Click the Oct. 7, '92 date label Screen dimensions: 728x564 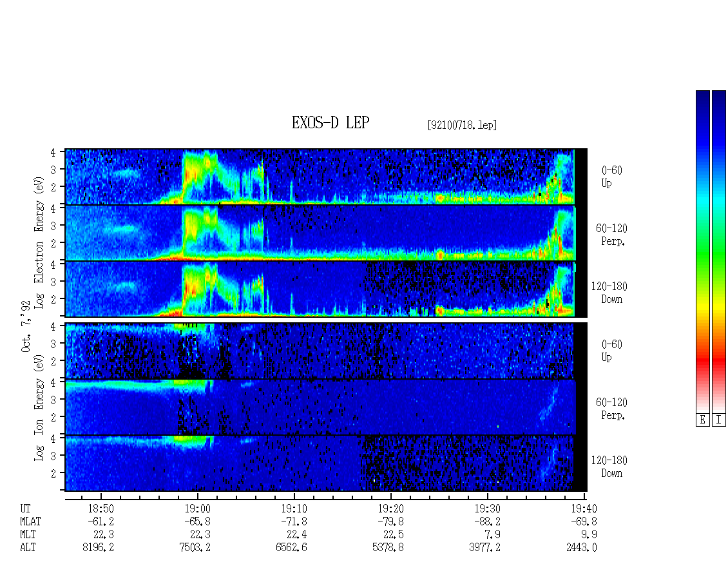(26, 326)
